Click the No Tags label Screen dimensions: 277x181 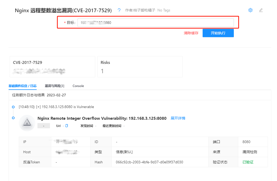164,10
